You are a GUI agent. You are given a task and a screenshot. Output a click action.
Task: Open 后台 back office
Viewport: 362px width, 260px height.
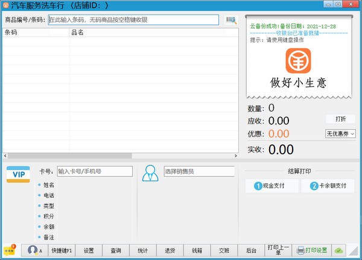coord(251,250)
